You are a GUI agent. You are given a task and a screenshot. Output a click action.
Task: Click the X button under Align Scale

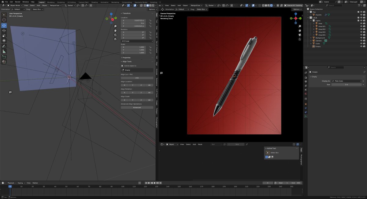tap(124, 100)
